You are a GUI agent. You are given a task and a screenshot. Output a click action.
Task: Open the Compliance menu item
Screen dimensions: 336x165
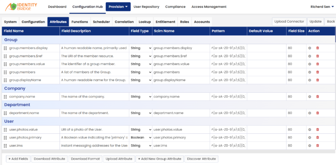coord(175,7)
